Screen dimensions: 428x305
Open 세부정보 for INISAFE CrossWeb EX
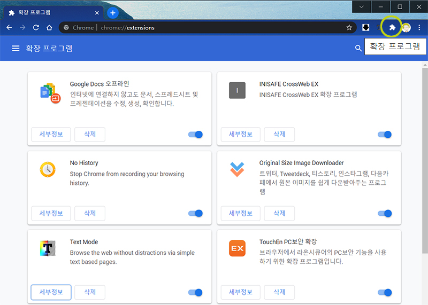tap(240, 135)
